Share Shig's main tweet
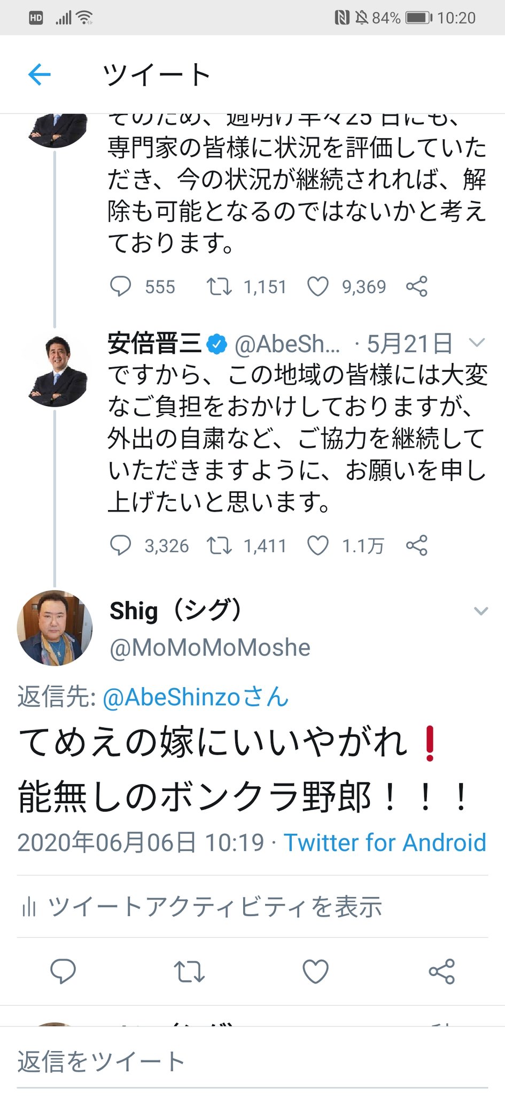 442,971
